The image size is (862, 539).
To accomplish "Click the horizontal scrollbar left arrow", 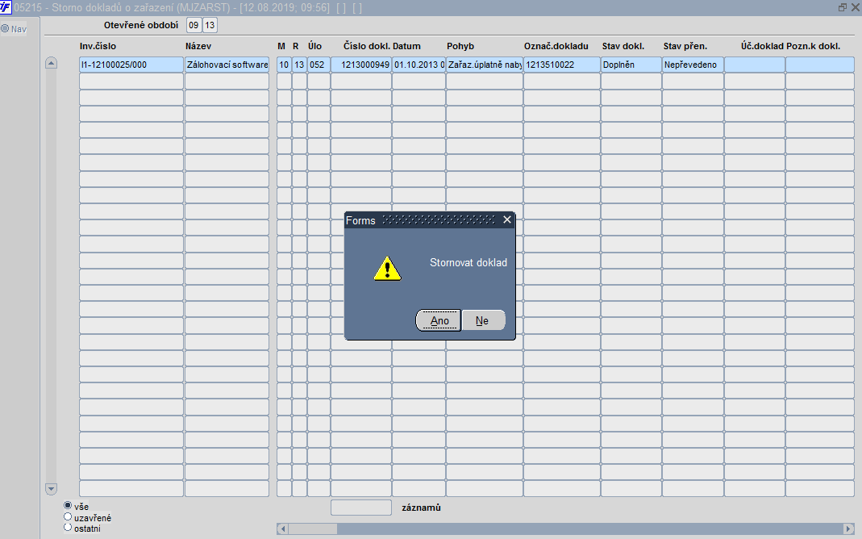I will (282, 529).
